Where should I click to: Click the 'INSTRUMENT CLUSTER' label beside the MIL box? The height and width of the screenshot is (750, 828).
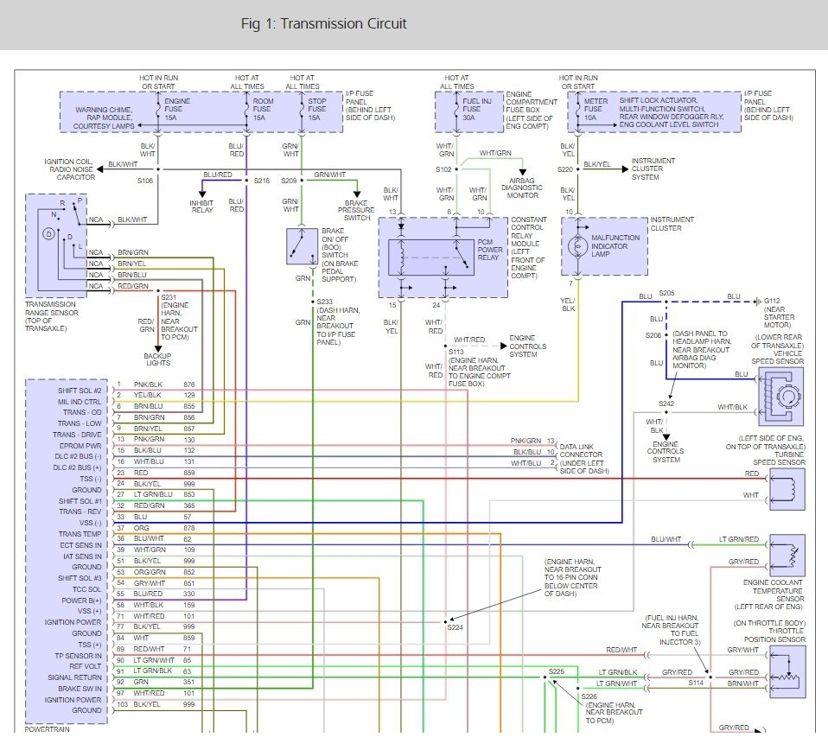click(672, 224)
